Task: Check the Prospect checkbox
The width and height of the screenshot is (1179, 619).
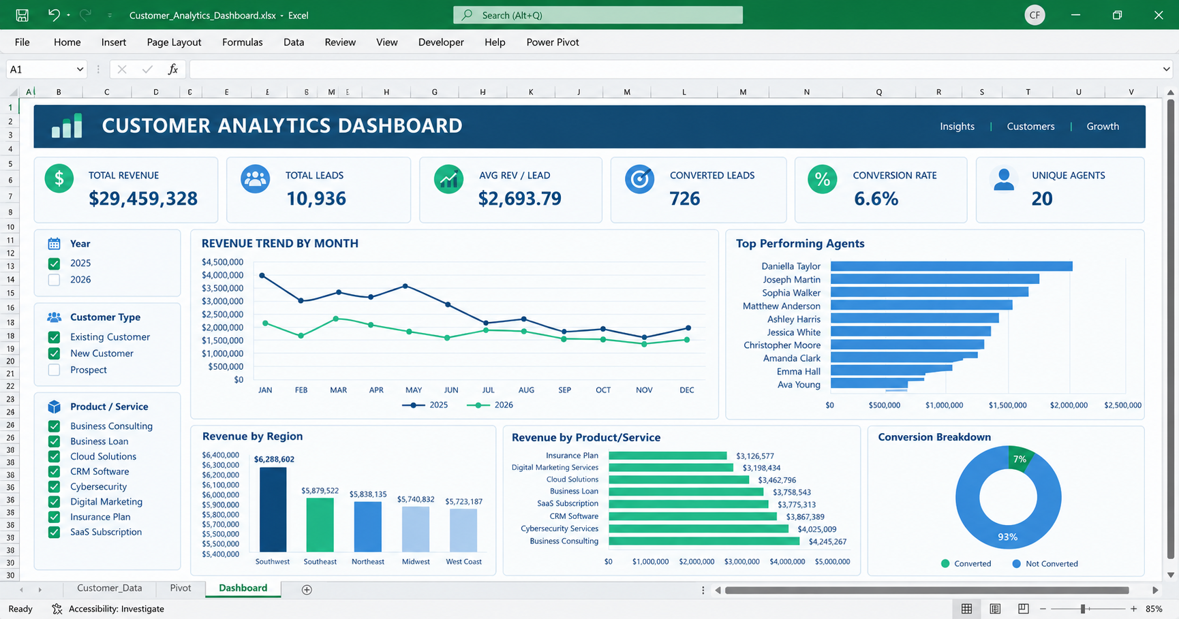Action: 55,370
